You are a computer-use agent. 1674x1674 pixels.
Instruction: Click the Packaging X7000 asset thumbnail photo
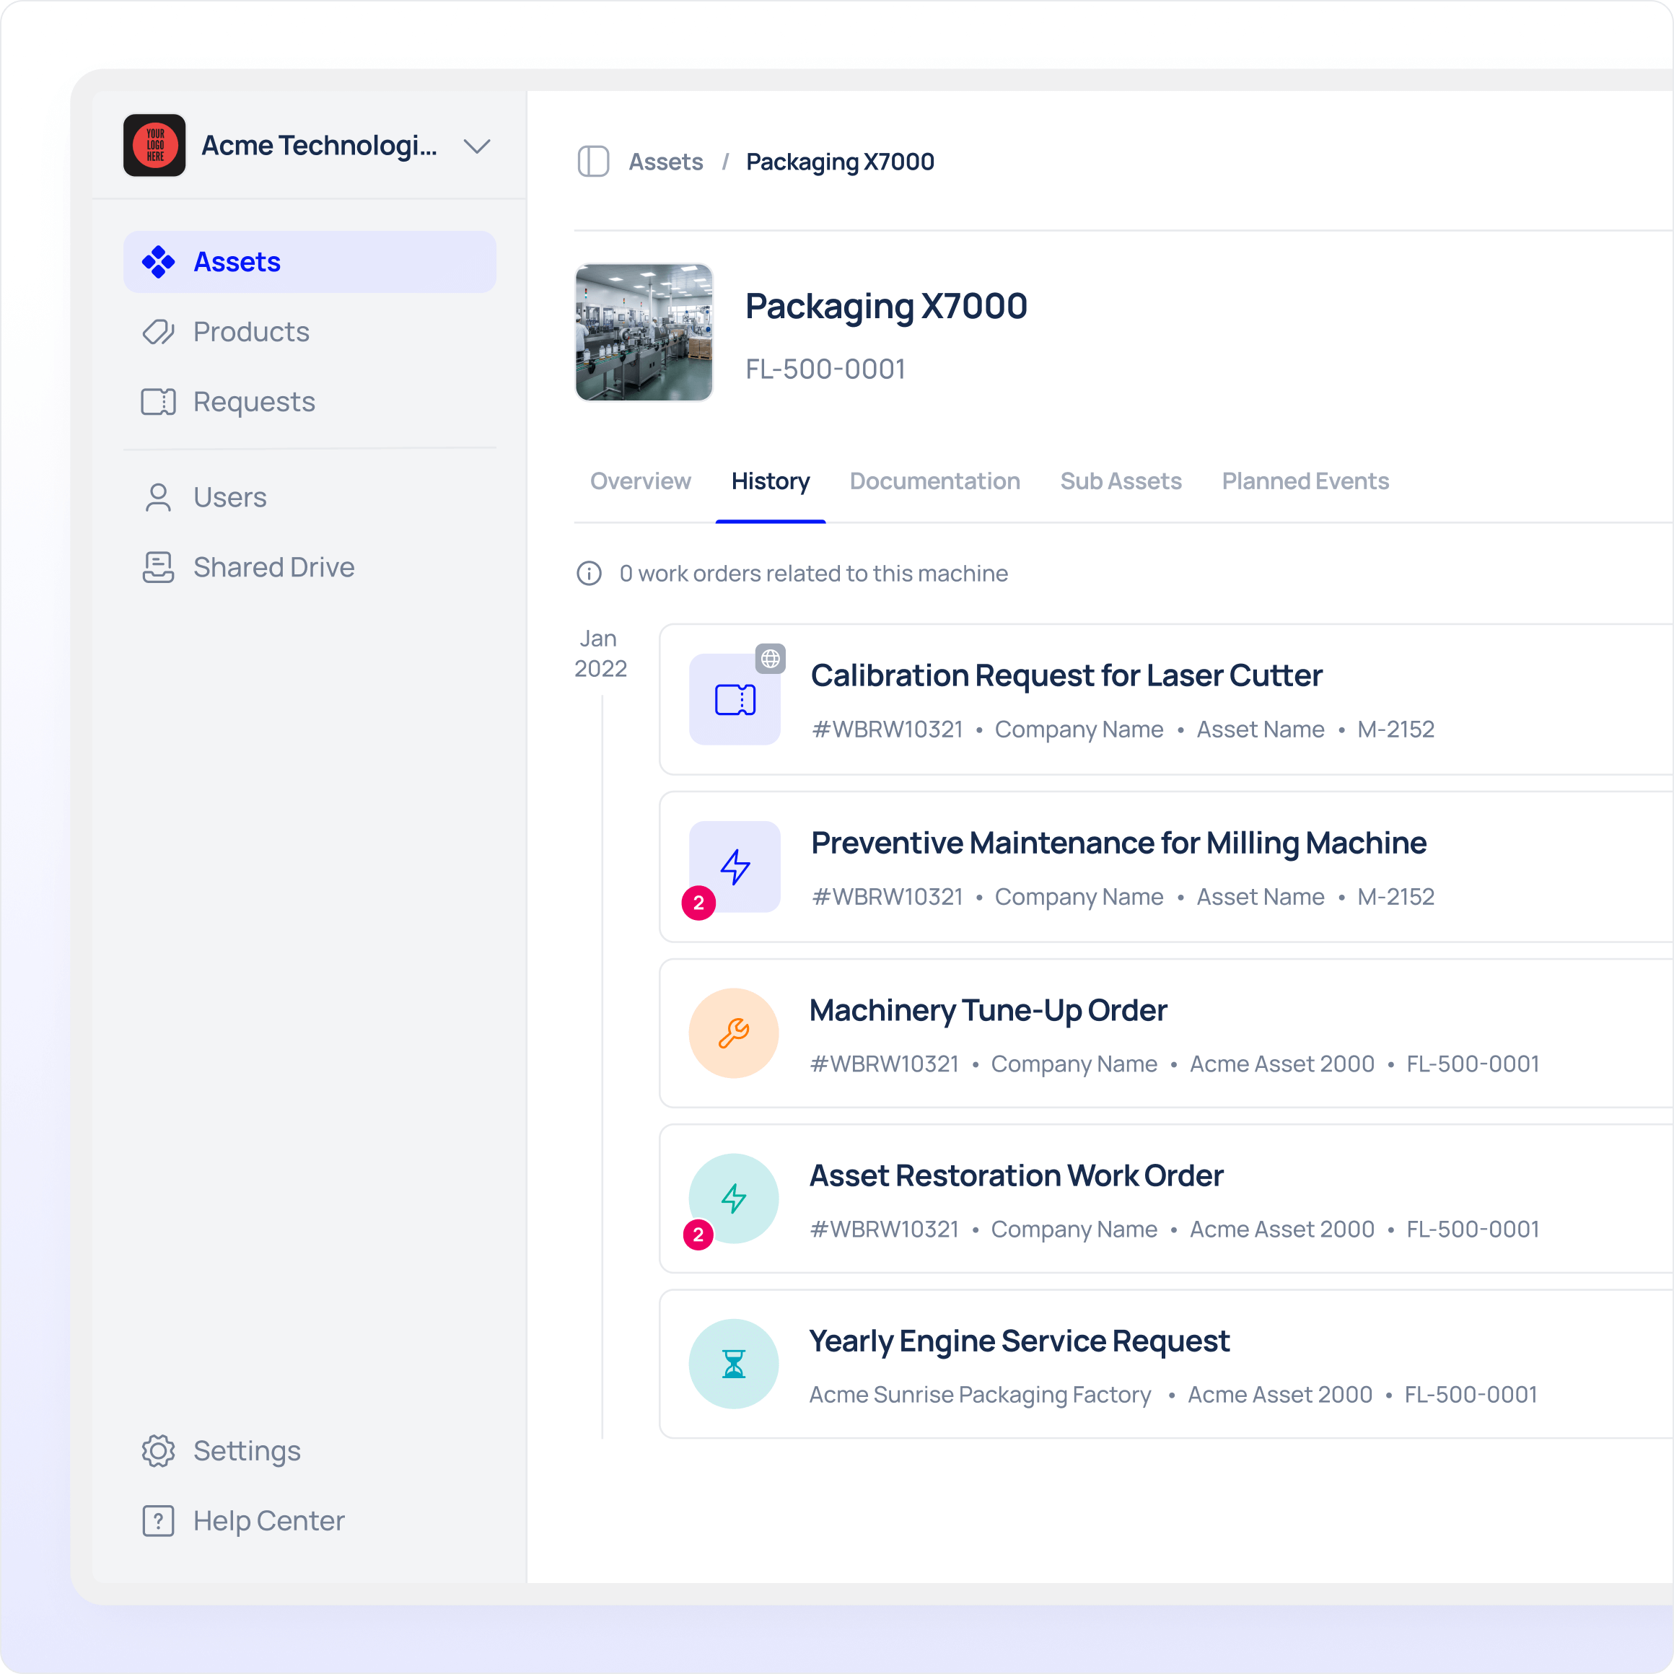[644, 333]
